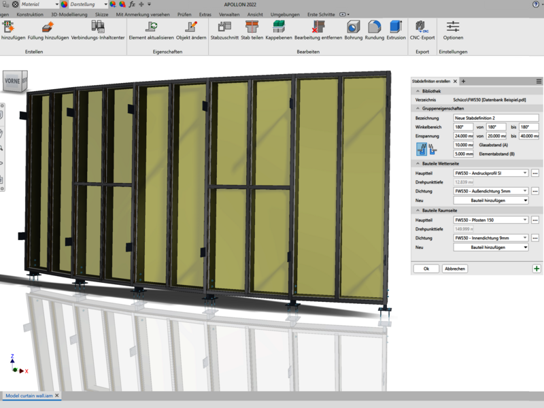The height and width of the screenshot is (408, 544).
Task: Toggle the second Elementabstand mode icon
Action: 432,150
